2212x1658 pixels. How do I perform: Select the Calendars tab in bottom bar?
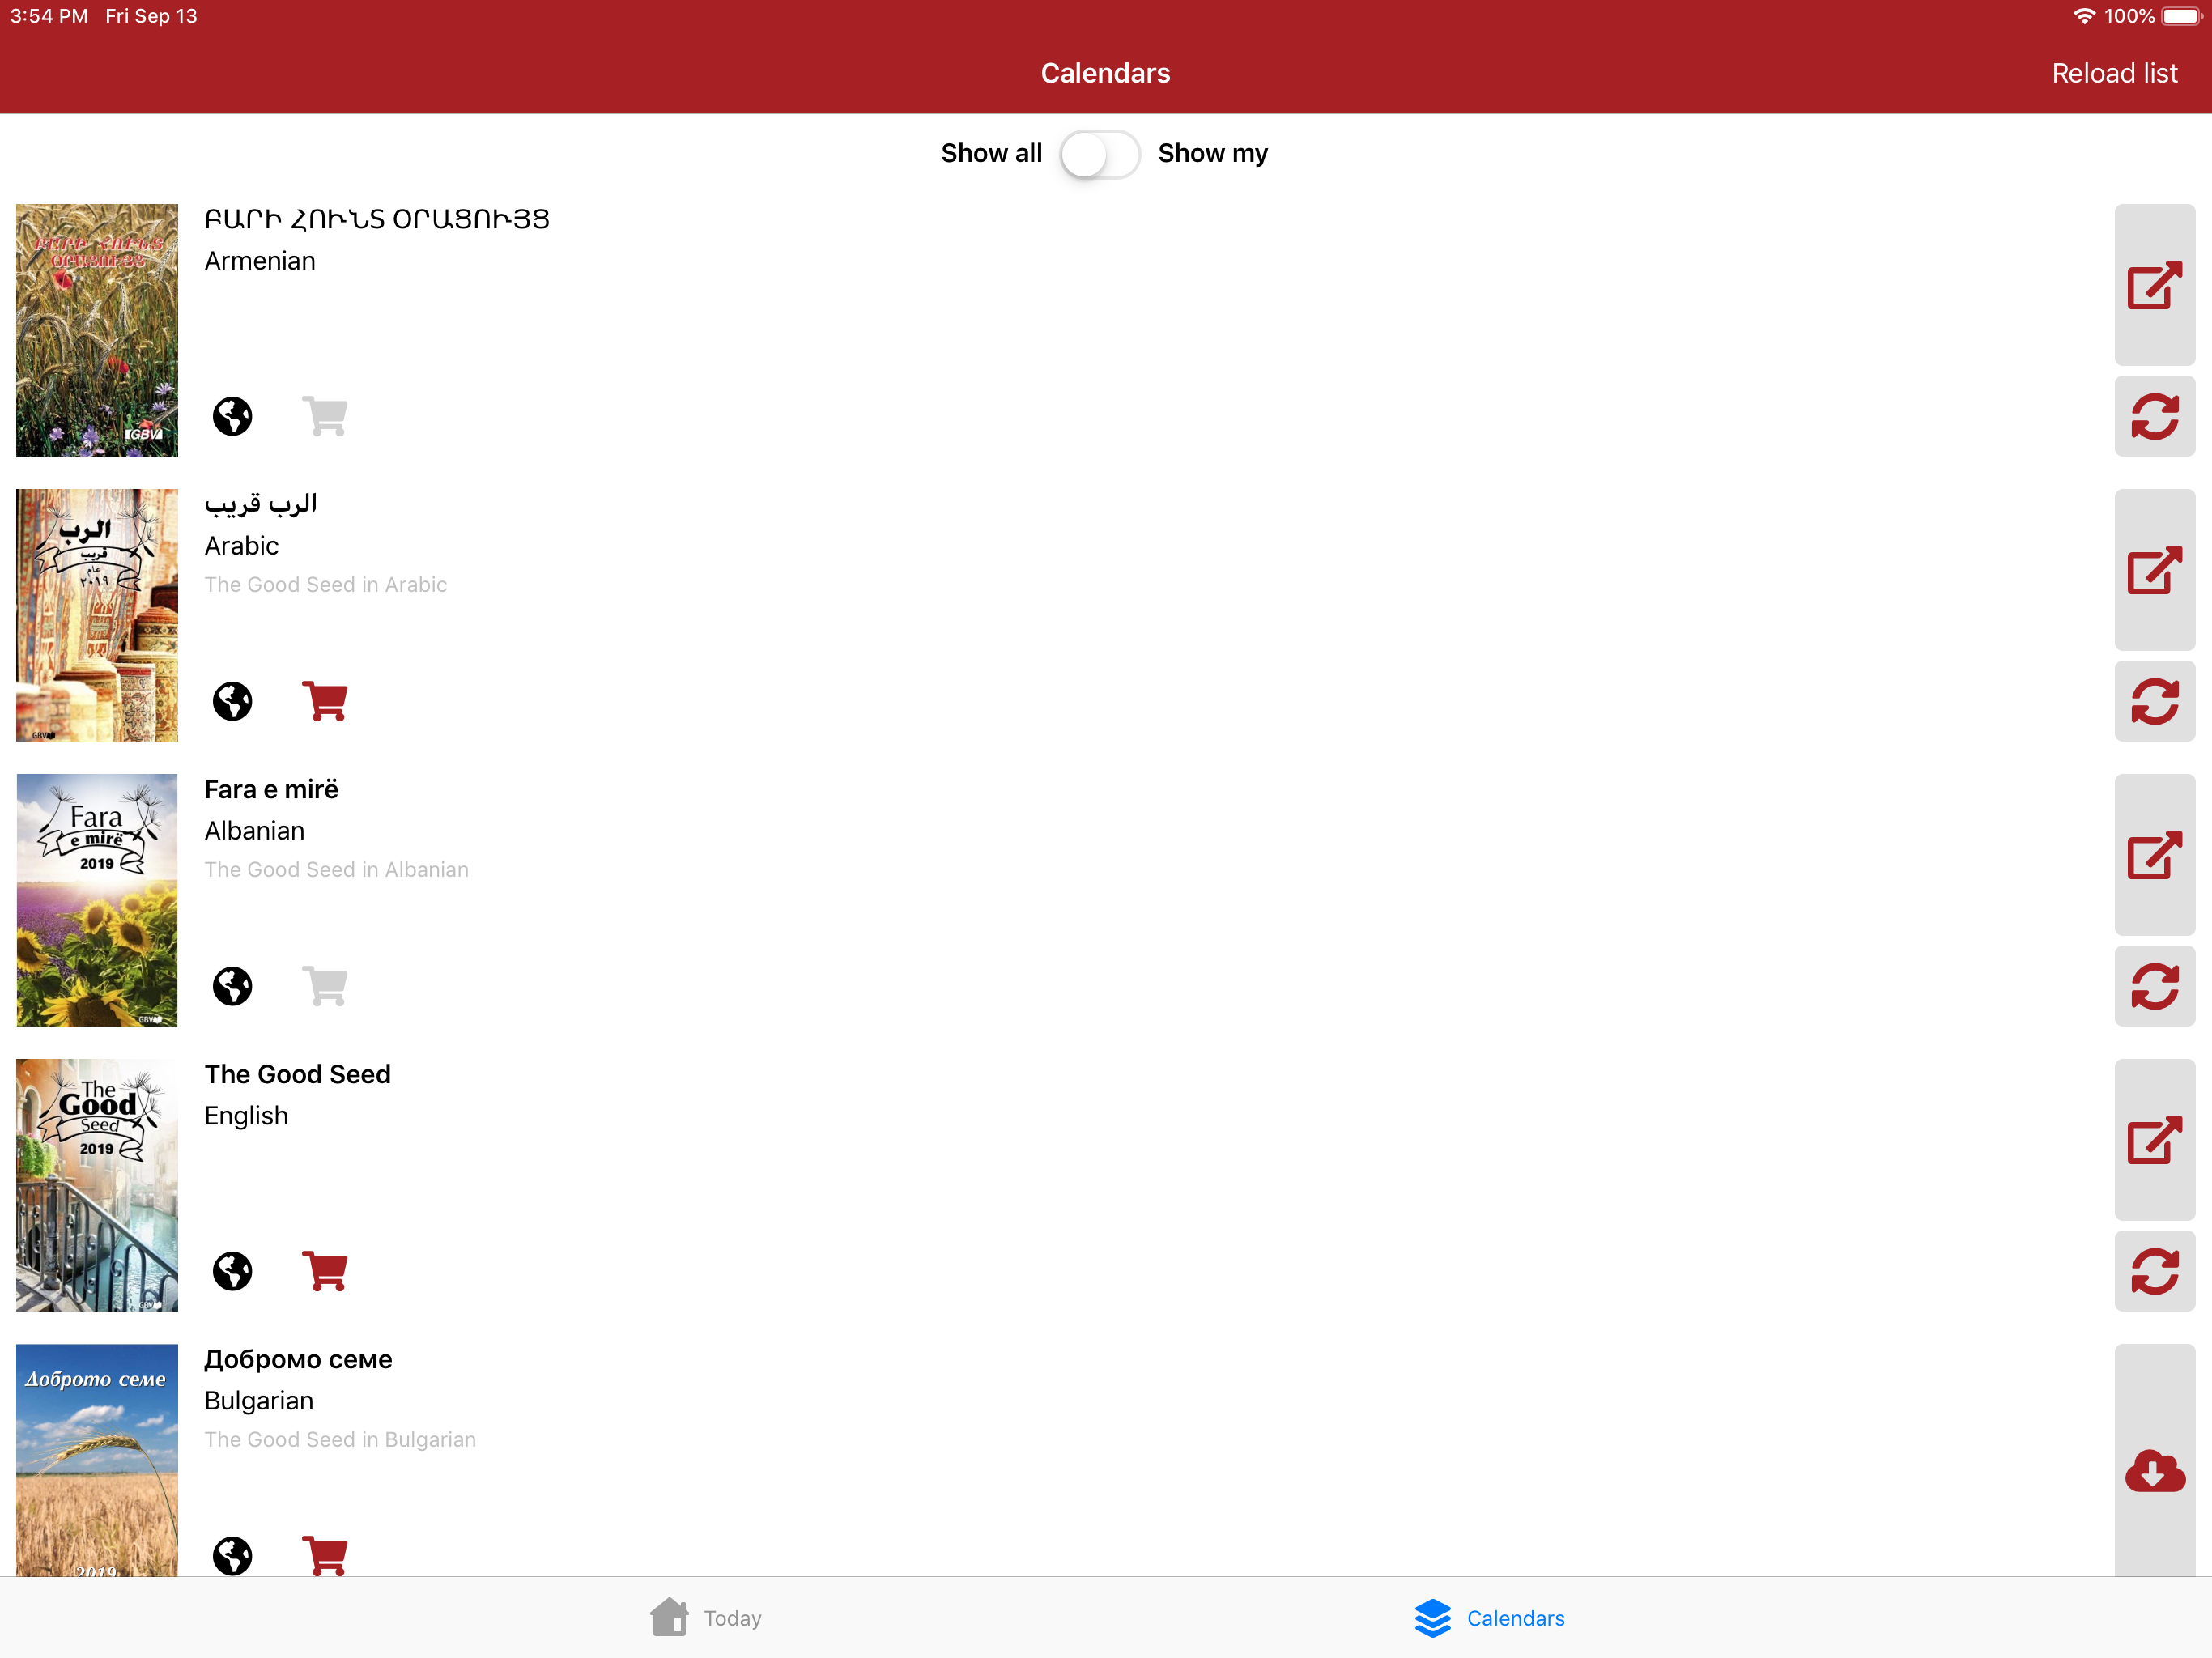click(1490, 1618)
